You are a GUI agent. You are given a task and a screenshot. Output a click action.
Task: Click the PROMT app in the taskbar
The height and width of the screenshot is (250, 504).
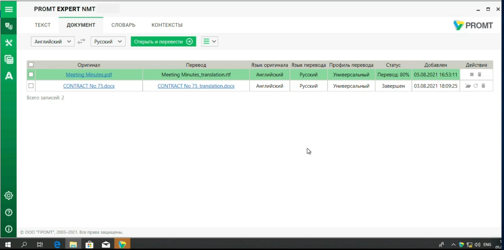coord(122,244)
